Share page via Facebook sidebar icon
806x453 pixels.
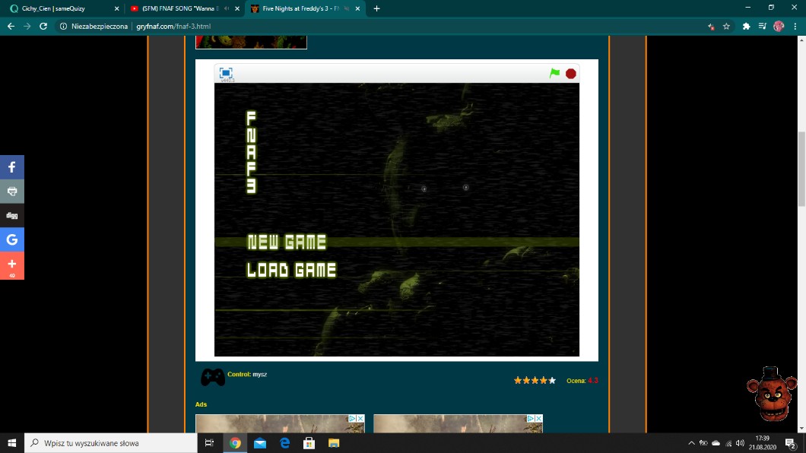(x=12, y=167)
